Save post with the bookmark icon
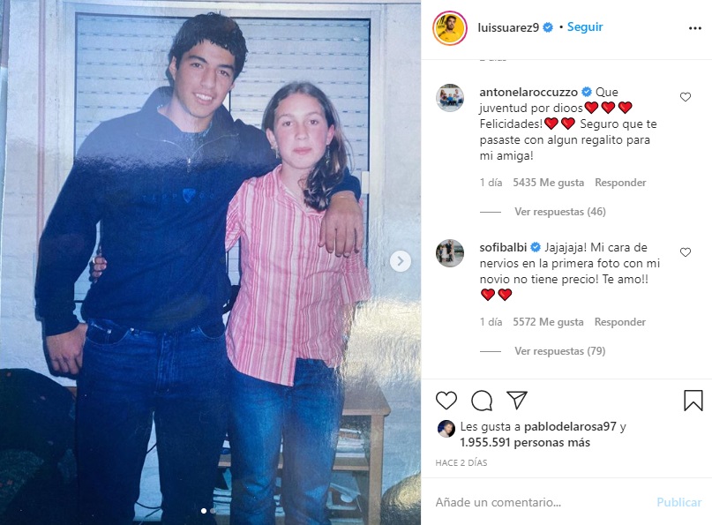This screenshot has width=712, height=525. click(693, 400)
